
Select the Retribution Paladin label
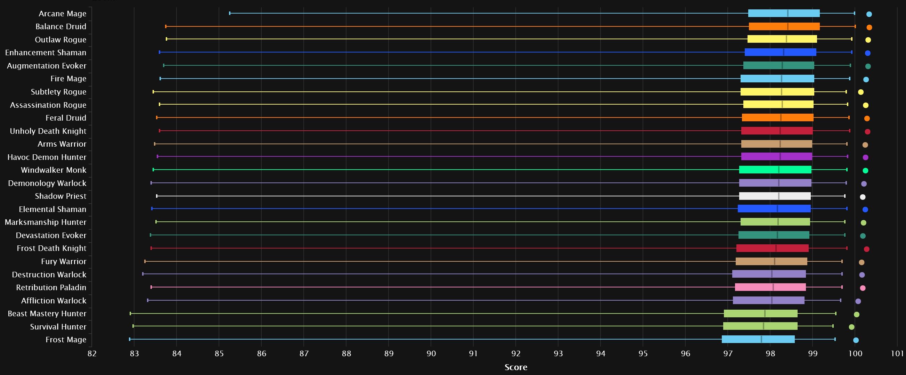51,287
